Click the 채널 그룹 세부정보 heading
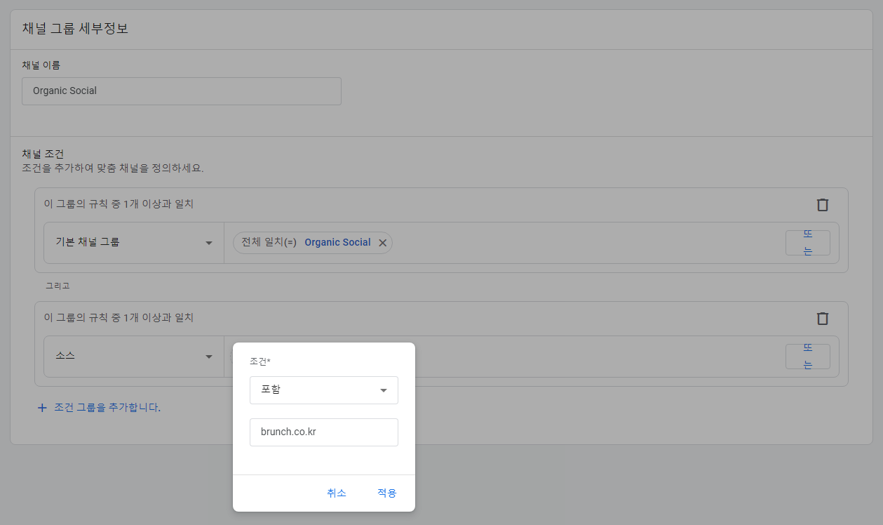 (75, 29)
